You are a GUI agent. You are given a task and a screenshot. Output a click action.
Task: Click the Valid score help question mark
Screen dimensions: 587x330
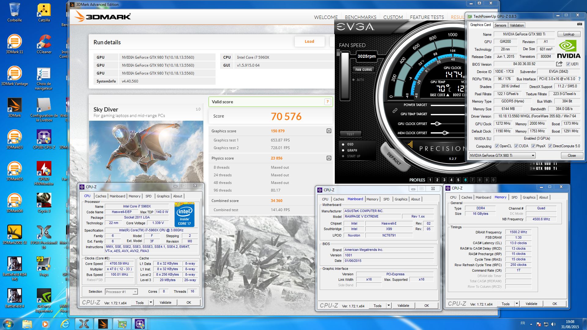(x=327, y=102)
